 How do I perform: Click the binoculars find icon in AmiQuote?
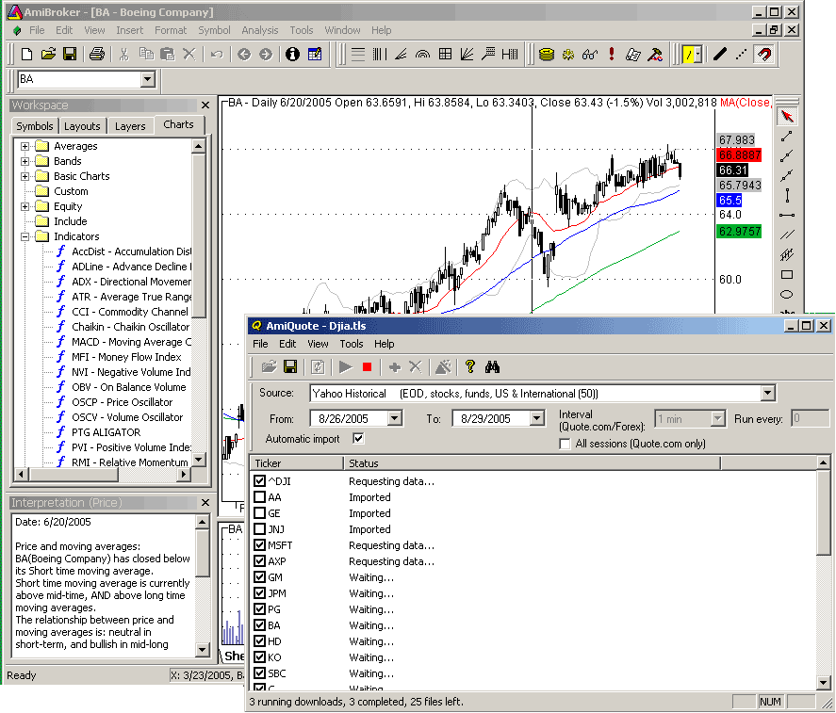(492, 366)
